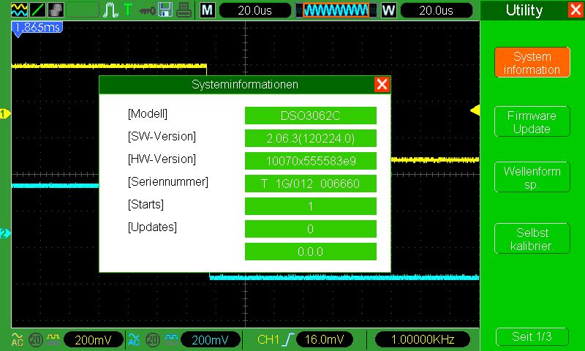Click HW-Version value 10070x555583e9
This screenshot has width=585, height=351.
pos(310,161)
